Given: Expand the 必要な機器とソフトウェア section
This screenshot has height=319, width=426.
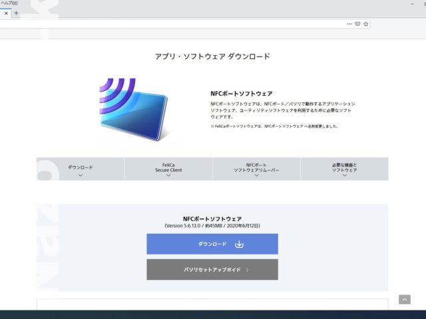Looking at the screenshot, I should (x=344, y=169).
